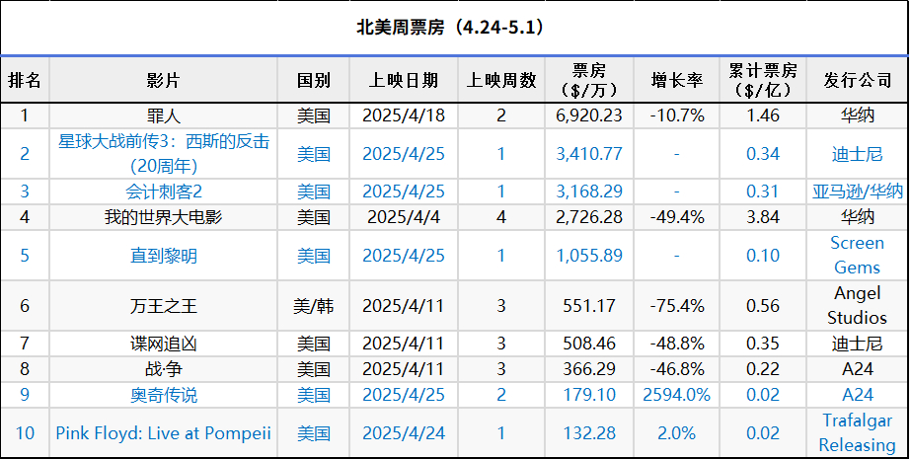Click the 增长率 column header

coord(677,80)
